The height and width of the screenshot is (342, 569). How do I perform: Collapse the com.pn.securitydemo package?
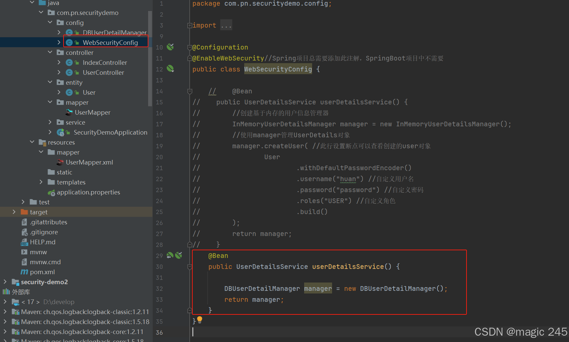point(41,12)
